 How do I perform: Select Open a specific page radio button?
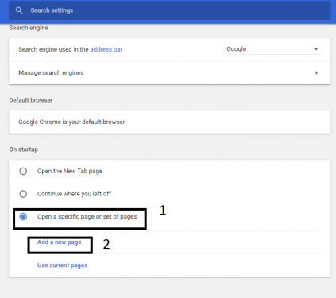pyautogui.click(x=23, y=217)
